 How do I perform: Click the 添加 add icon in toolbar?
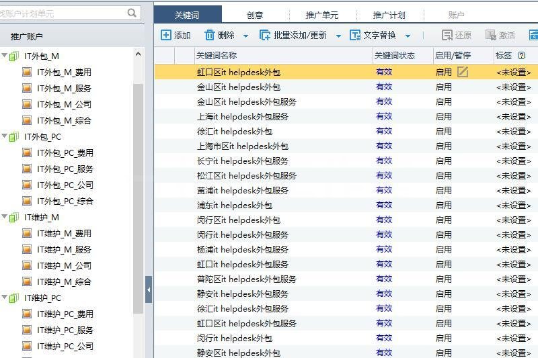coord(165,35)
